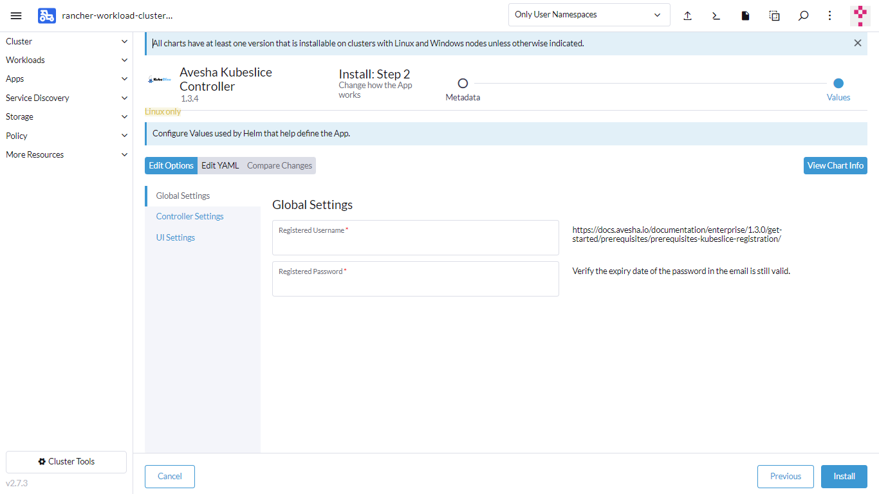The width and height of the screenshot is (879, 494).
Task: Download the KubeConfig file icon
Action: [745, 15]
